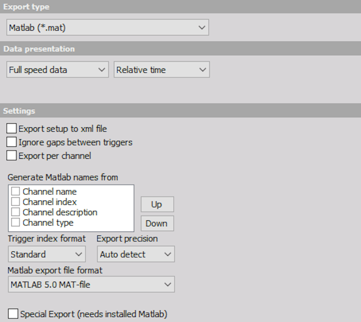Viewport: 361px width, 322px height.
Task: Select the Channel type list row text
Action: 48,223
